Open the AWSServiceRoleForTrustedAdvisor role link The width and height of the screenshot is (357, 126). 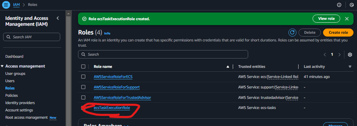122,97
